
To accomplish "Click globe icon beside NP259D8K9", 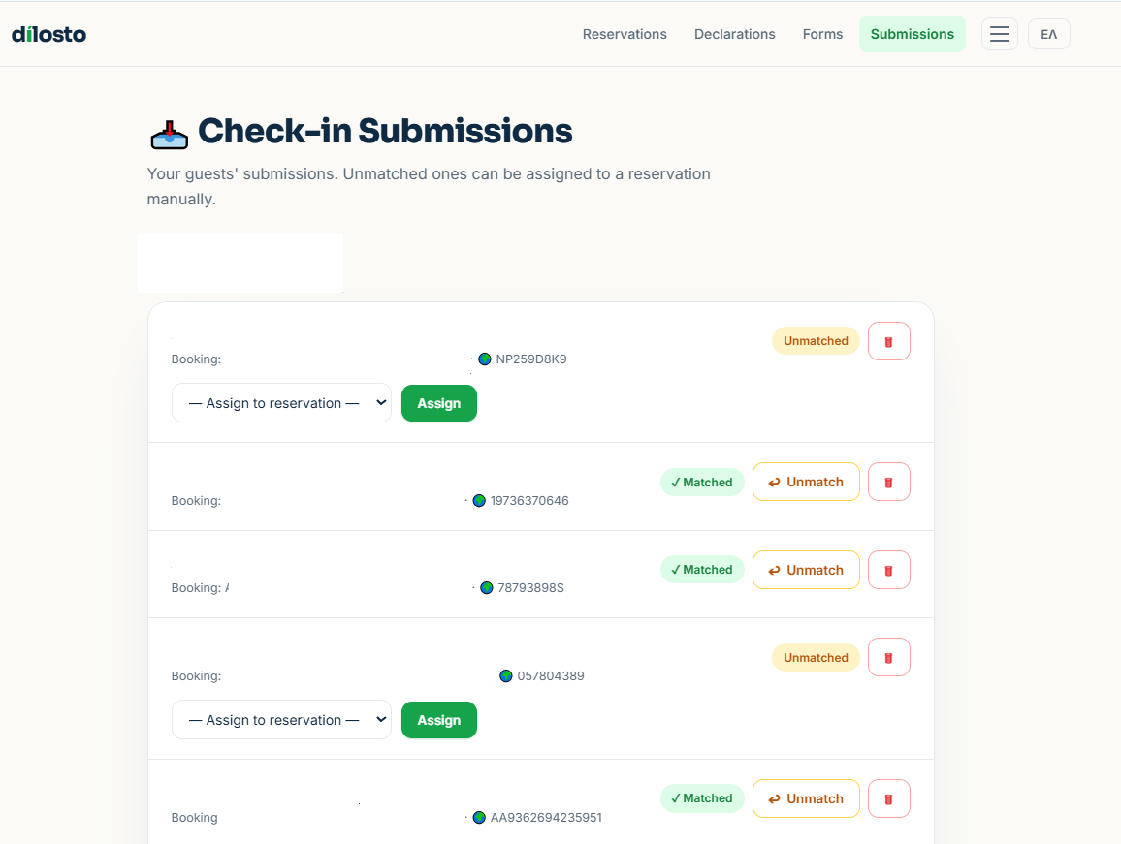I will click(485, 359).
